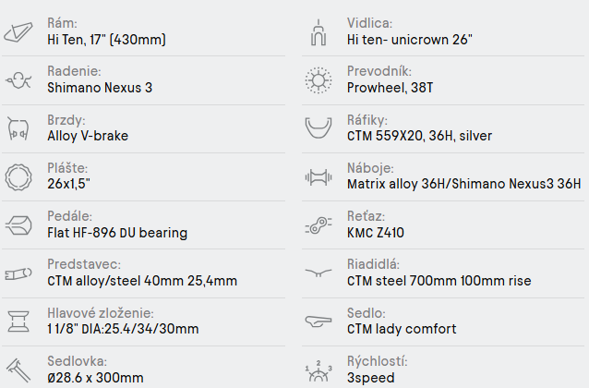Click the pedal icon beside Pedále

point(18,224)
